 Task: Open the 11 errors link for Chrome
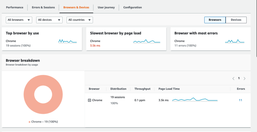point(240,100)
